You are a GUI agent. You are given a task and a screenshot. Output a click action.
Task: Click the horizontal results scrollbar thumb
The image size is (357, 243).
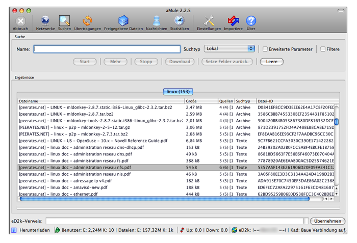click(x=165, y=199)
